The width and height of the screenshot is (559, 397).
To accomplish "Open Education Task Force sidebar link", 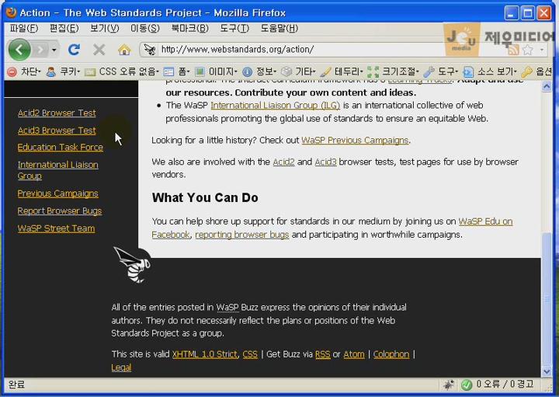I will tap(61, 148).
